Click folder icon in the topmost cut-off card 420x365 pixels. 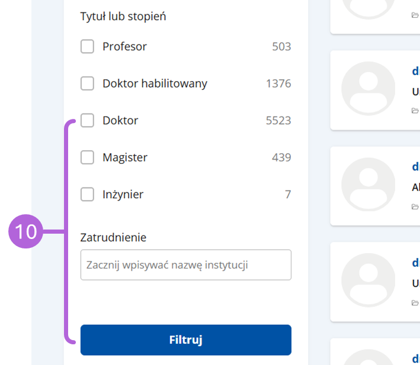pos(415,15)
